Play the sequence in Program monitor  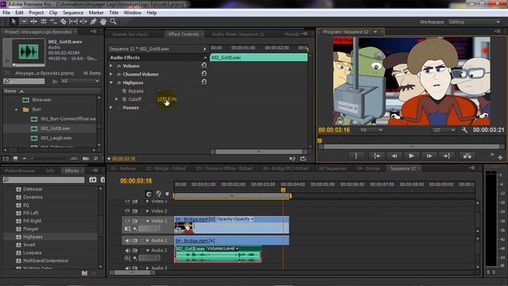(x=411, y=156)
